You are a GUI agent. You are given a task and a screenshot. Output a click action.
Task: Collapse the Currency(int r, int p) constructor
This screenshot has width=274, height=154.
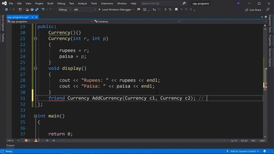pyautogui.click(x=36, y=38)
